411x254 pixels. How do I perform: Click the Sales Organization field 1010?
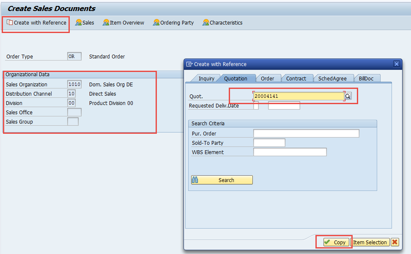point(74,84)
